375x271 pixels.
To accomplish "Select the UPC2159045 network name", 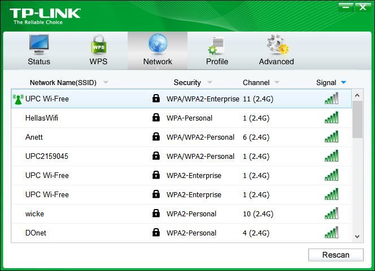I will click(47, 156).
